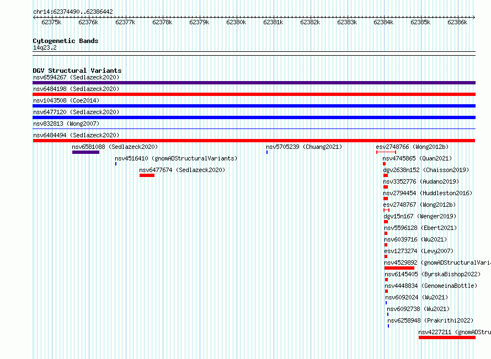Select nsv6477120 (Sedlazeck2020) label
The width and height of the screenshot is (491, 359).
pyautogui.click(x=76, y=112)
